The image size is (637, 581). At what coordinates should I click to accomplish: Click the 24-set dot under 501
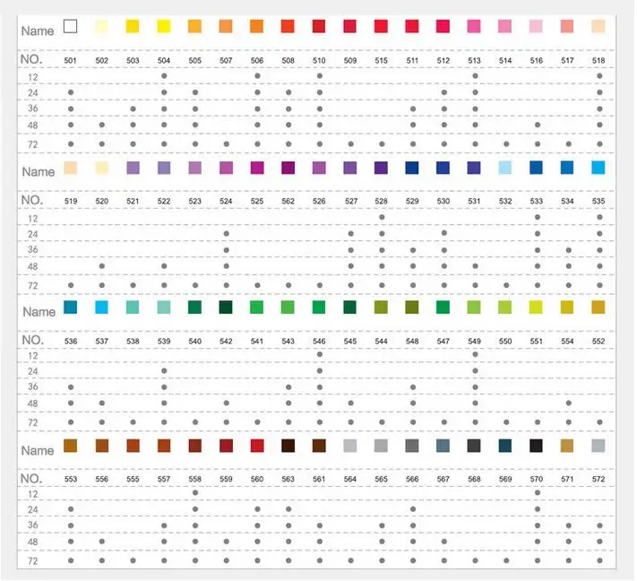(x=71, y=92)
